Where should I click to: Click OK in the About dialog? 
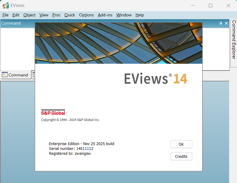point(181,144)
